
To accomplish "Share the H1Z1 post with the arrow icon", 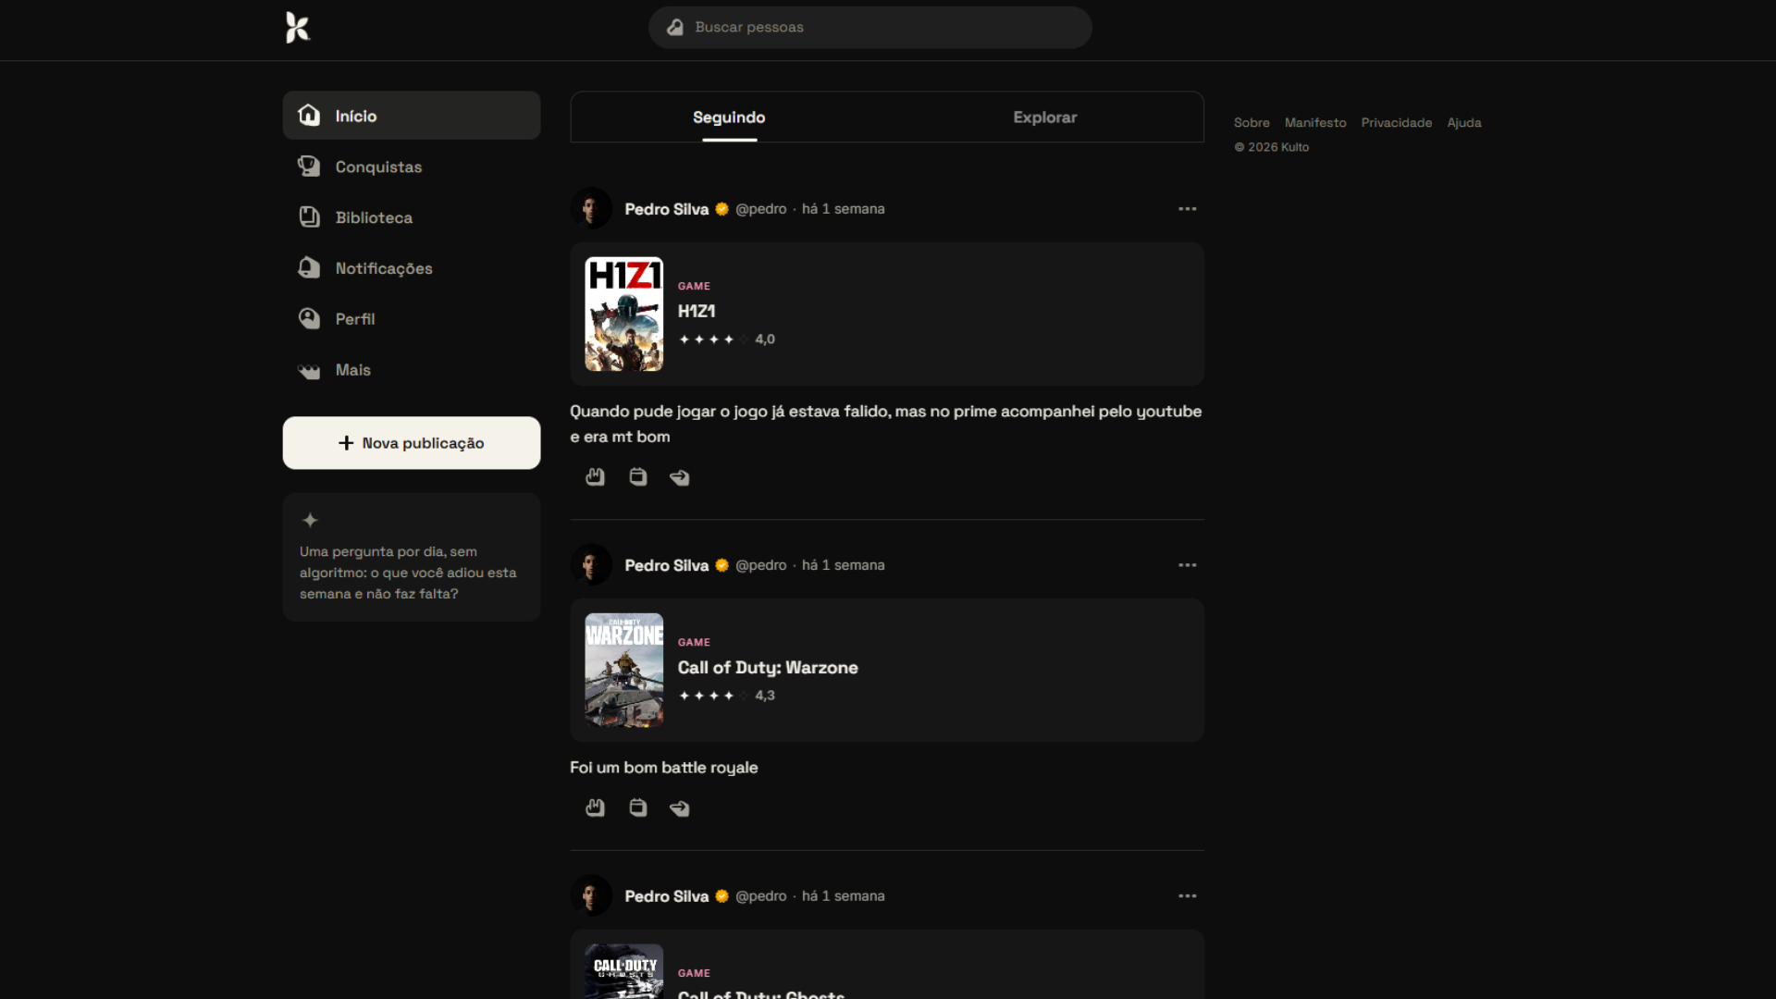I will tap(680, 478).
